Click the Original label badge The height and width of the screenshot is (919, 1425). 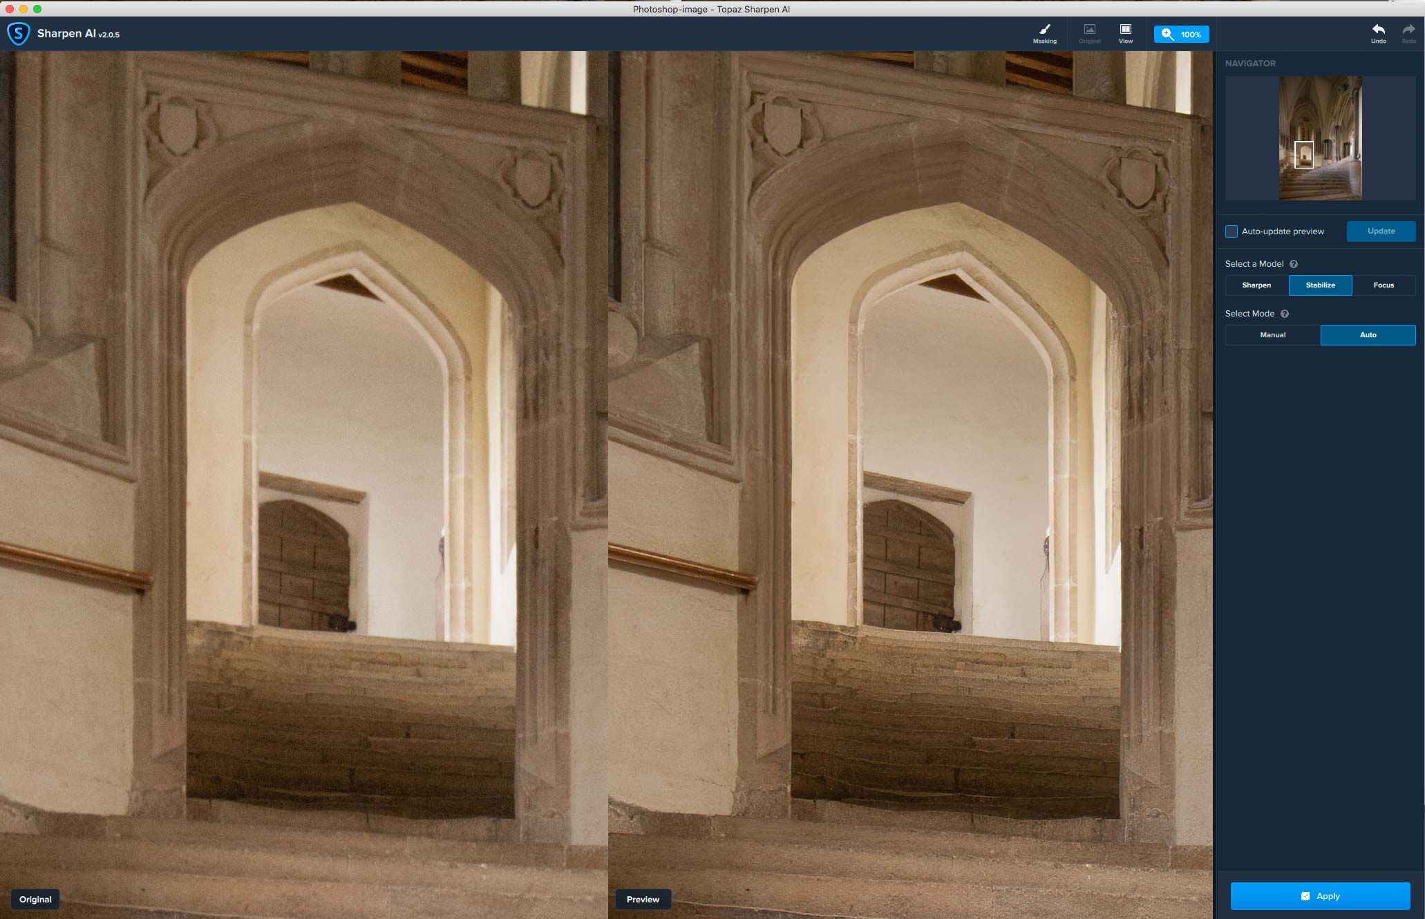(35, 899)
